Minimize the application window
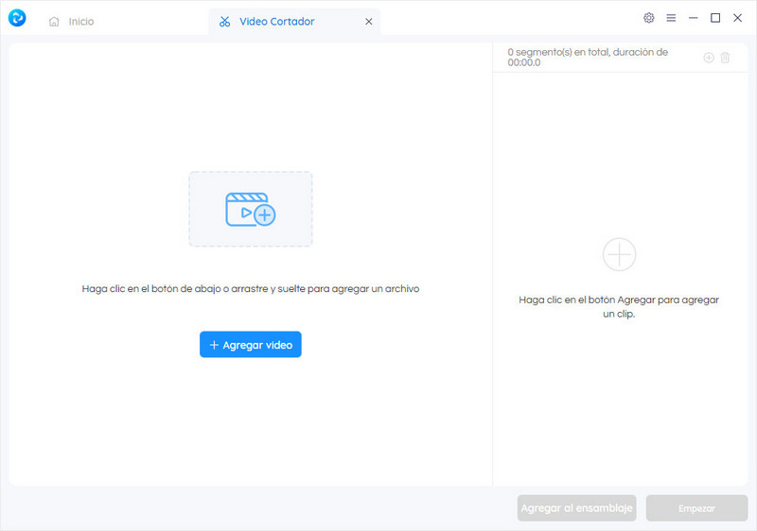This screenshot has width=757, height=531. click(x=694, y=18)
